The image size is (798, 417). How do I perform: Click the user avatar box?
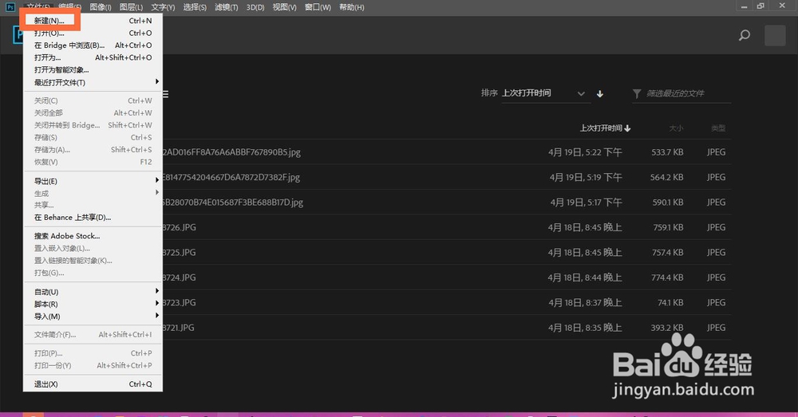click(775, 36)
